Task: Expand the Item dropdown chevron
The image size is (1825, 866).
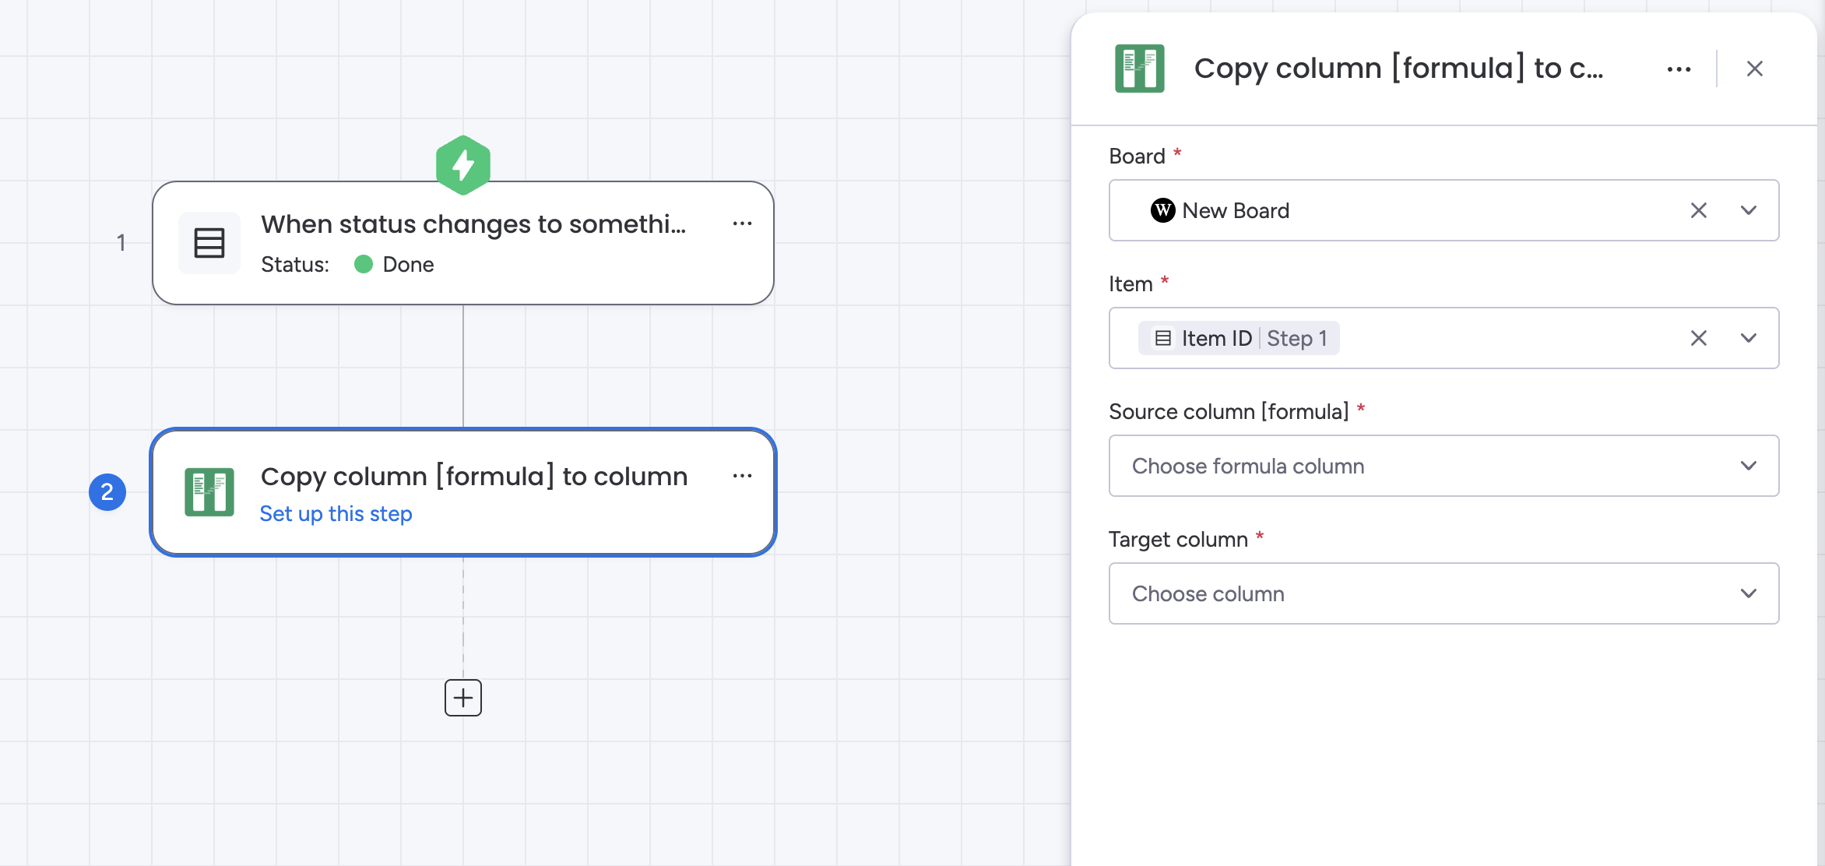Action: 1749,338
